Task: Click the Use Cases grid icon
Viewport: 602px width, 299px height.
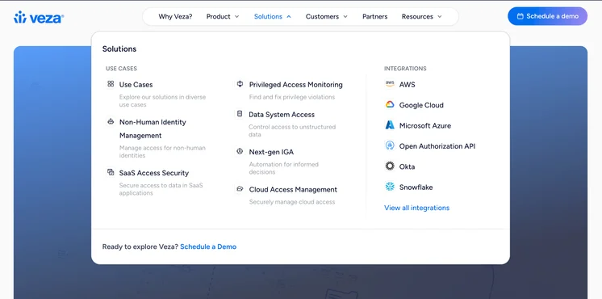Action: click(111, 84)
